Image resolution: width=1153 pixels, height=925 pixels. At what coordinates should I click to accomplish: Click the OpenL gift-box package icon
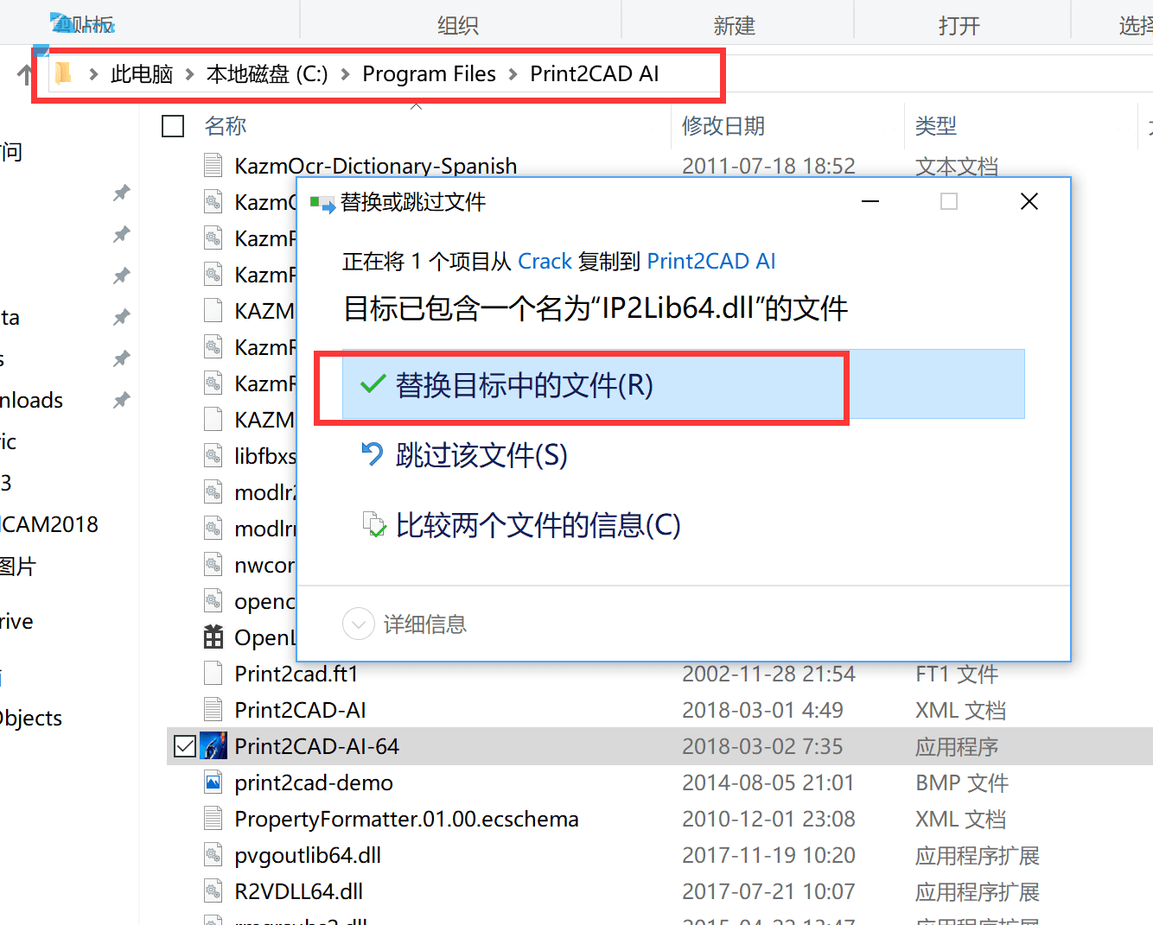coord(213,637)
